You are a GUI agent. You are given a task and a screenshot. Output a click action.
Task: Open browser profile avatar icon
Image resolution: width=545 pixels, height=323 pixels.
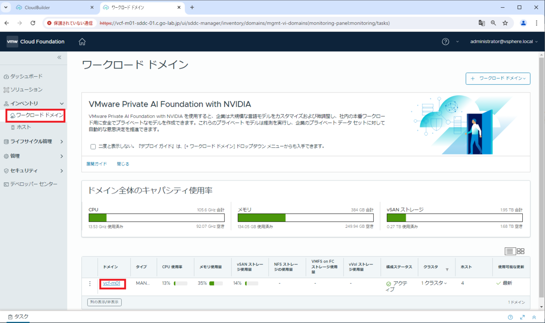coord(524,23)
